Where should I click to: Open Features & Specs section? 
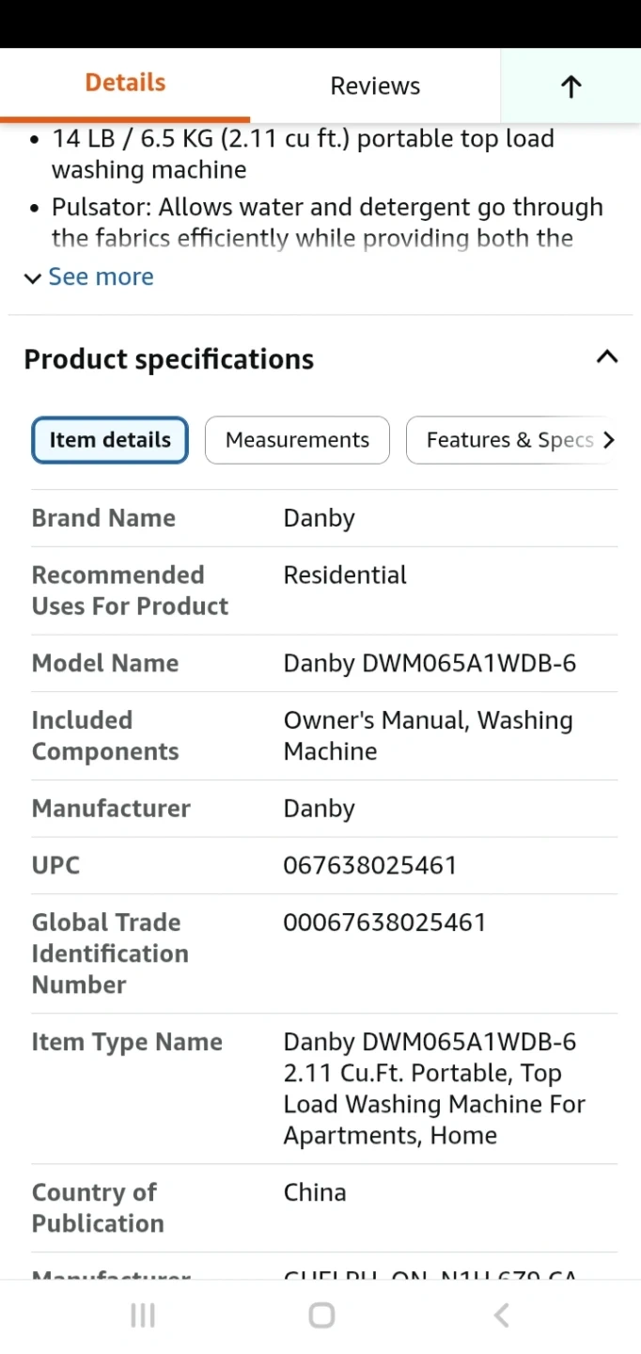click(x=509, y=440)
